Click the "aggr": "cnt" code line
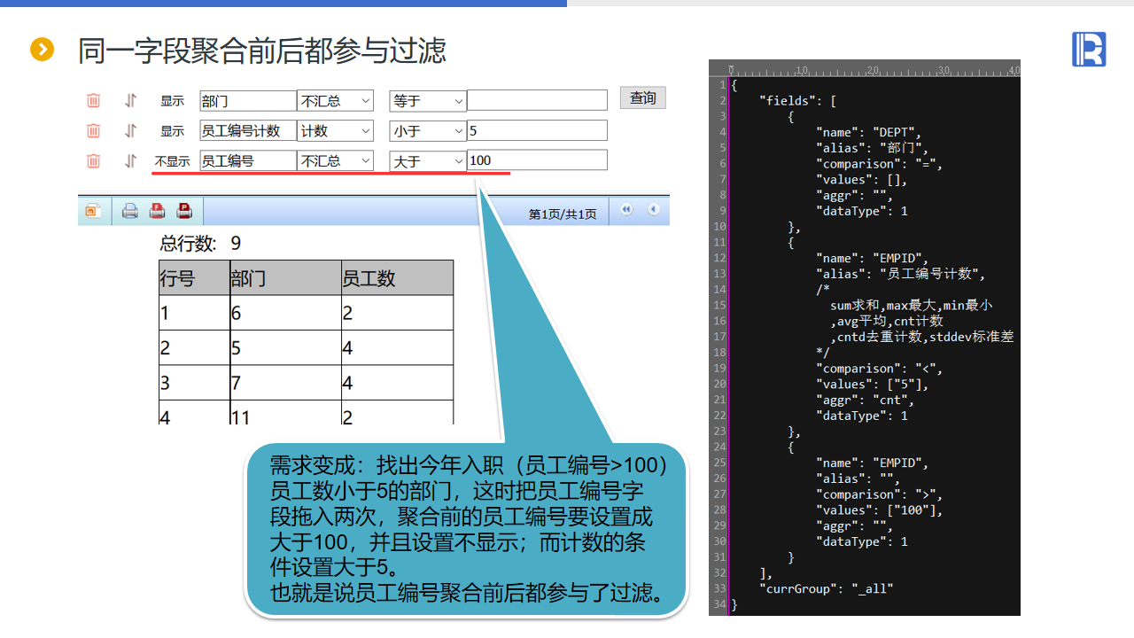 point(863,400)
